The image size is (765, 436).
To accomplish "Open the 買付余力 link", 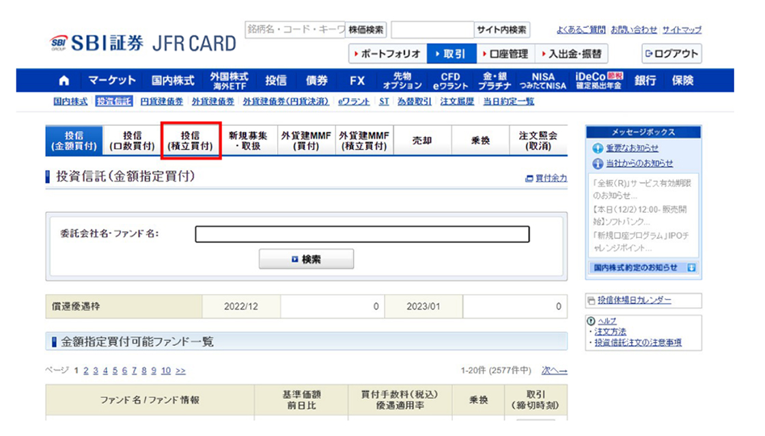I will point(551,178).
